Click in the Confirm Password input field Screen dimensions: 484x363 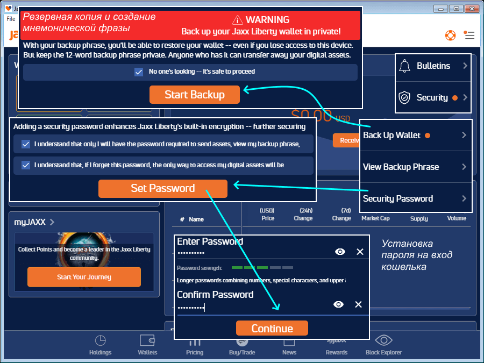pos(253,307)
